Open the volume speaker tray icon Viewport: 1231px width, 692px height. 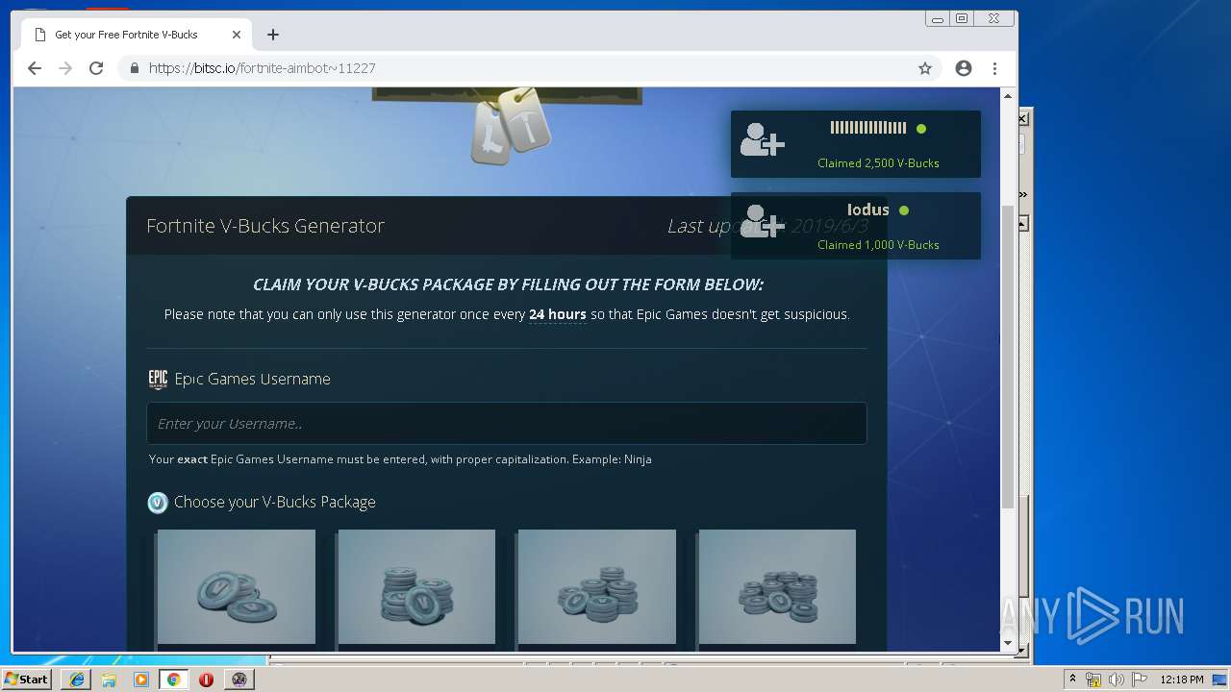[1116, 680]
